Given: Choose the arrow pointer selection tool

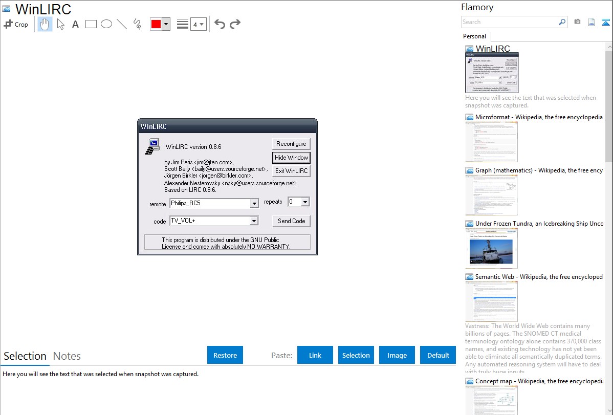Looking at the screenshot, I should click(61, 24).
